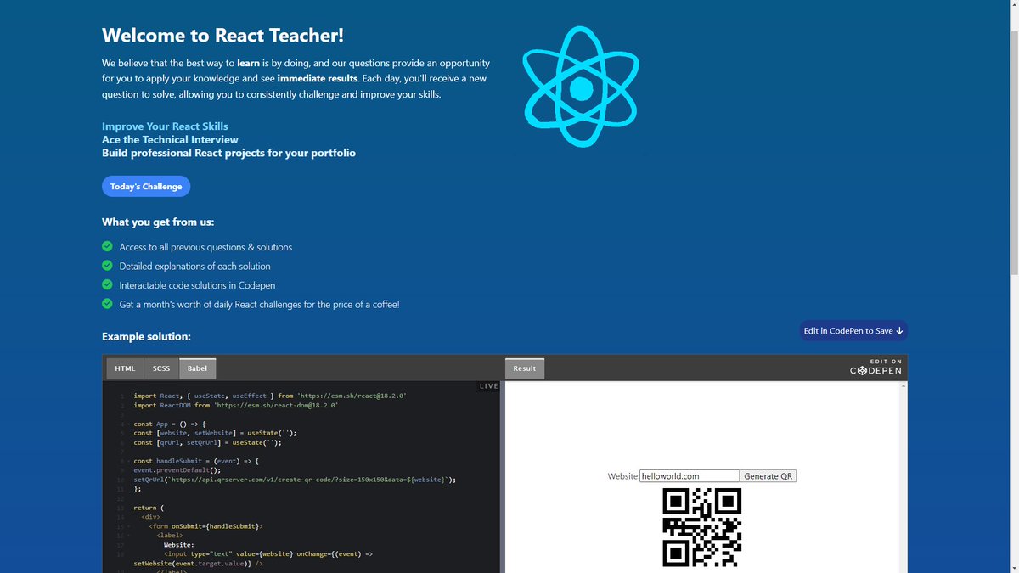Viewport: 1019px width, 573px height.
Task: Click the checkmark beside daily React challenges
Action: [107, 303]
